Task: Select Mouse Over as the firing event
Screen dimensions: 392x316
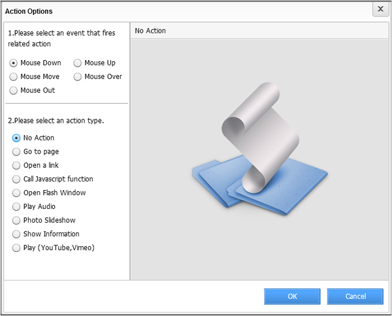Action: click(x=78, y=77)
